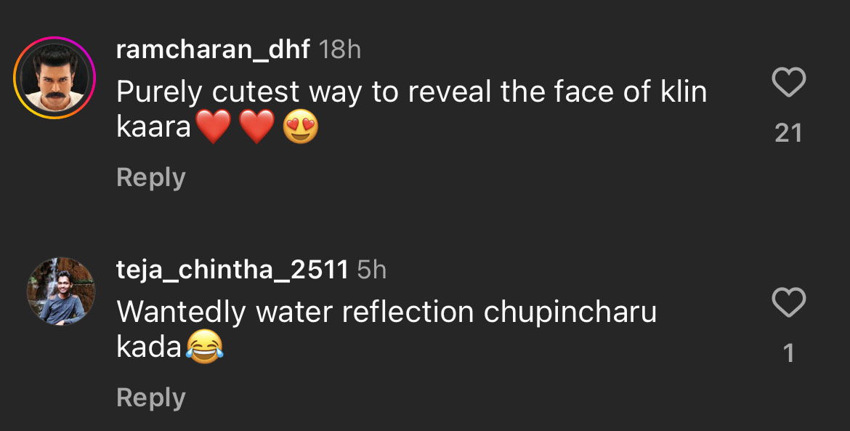This screenshot has width=850, height=431.
Task: Click the first red heart emoji
Action: [213, 128]
